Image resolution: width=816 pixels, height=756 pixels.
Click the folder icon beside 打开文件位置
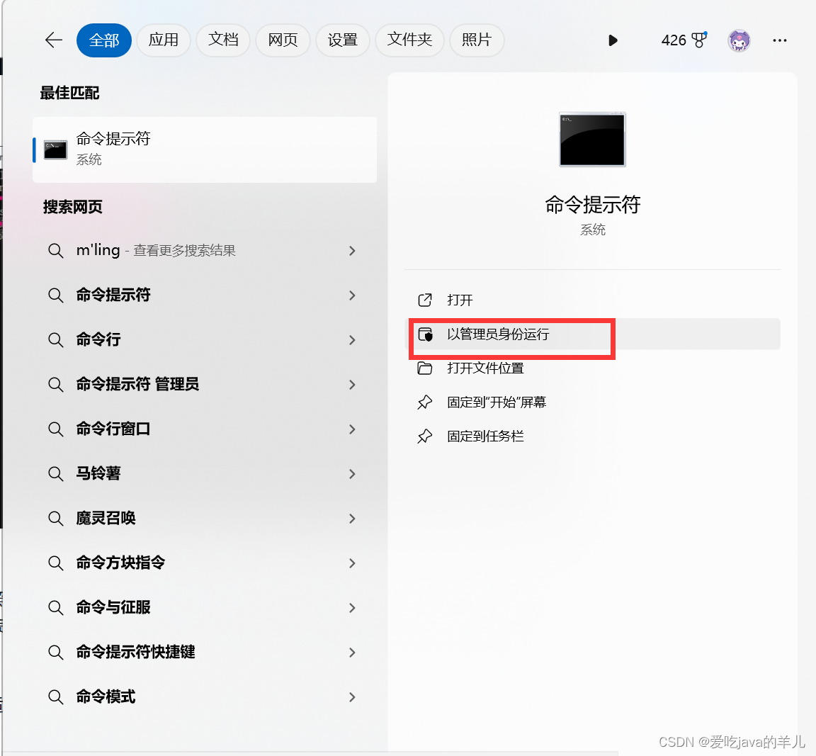[x=425, y=368]
